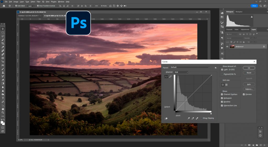Open the File menu
The height and width of the screenshot is (147, 268).
tap(6, 2)
